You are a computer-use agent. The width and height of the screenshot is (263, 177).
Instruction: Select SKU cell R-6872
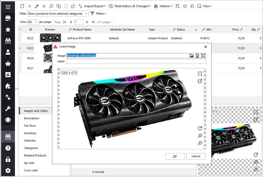click(x=205, y=38)
